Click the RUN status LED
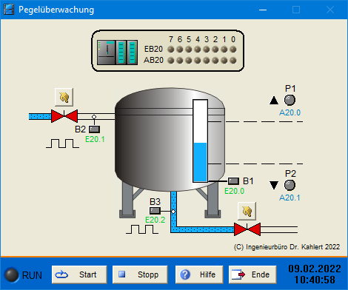 tap(12, 275)
